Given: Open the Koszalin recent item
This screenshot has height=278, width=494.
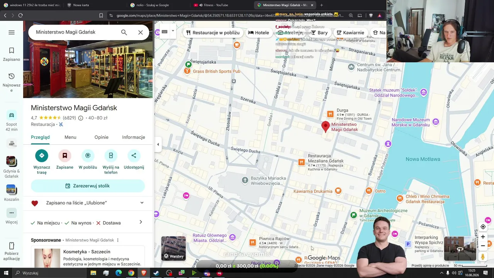Looking at the screenshot, I should [x=12, y=193].
